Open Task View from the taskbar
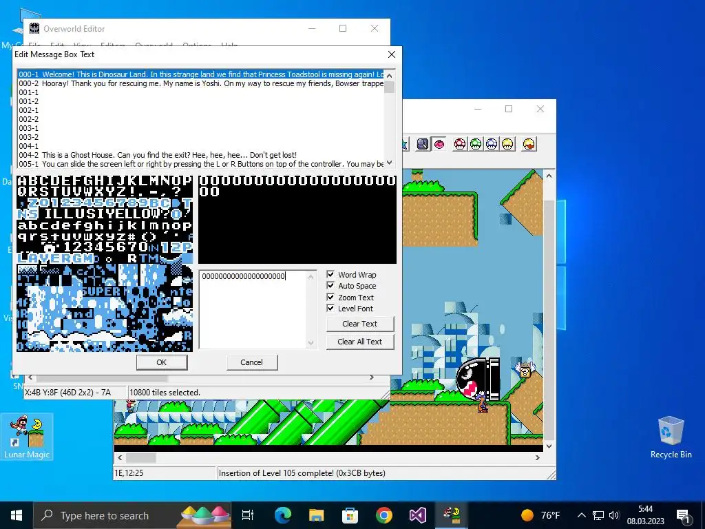 [x=248, y=515]
